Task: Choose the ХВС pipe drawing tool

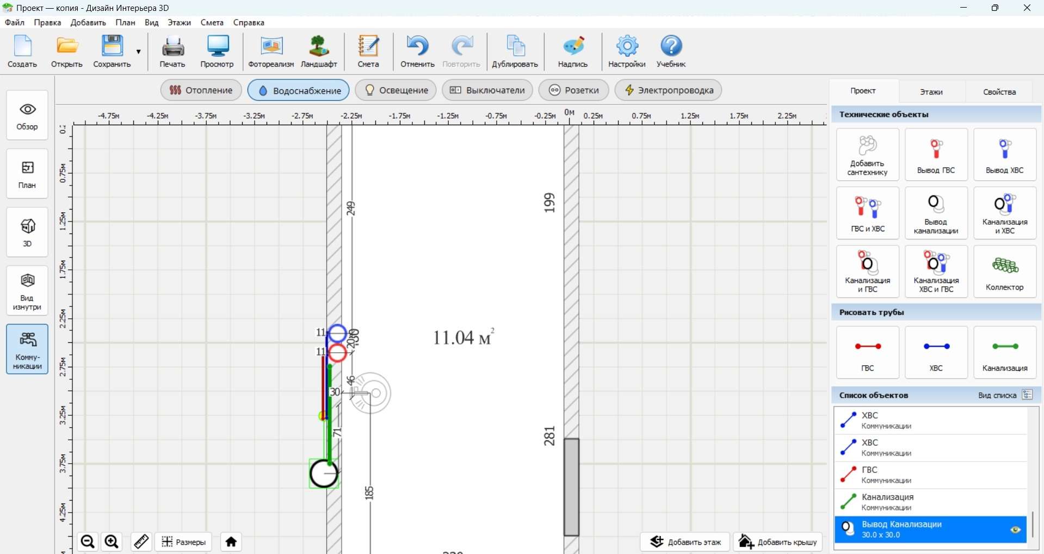Action: point(936,352)
